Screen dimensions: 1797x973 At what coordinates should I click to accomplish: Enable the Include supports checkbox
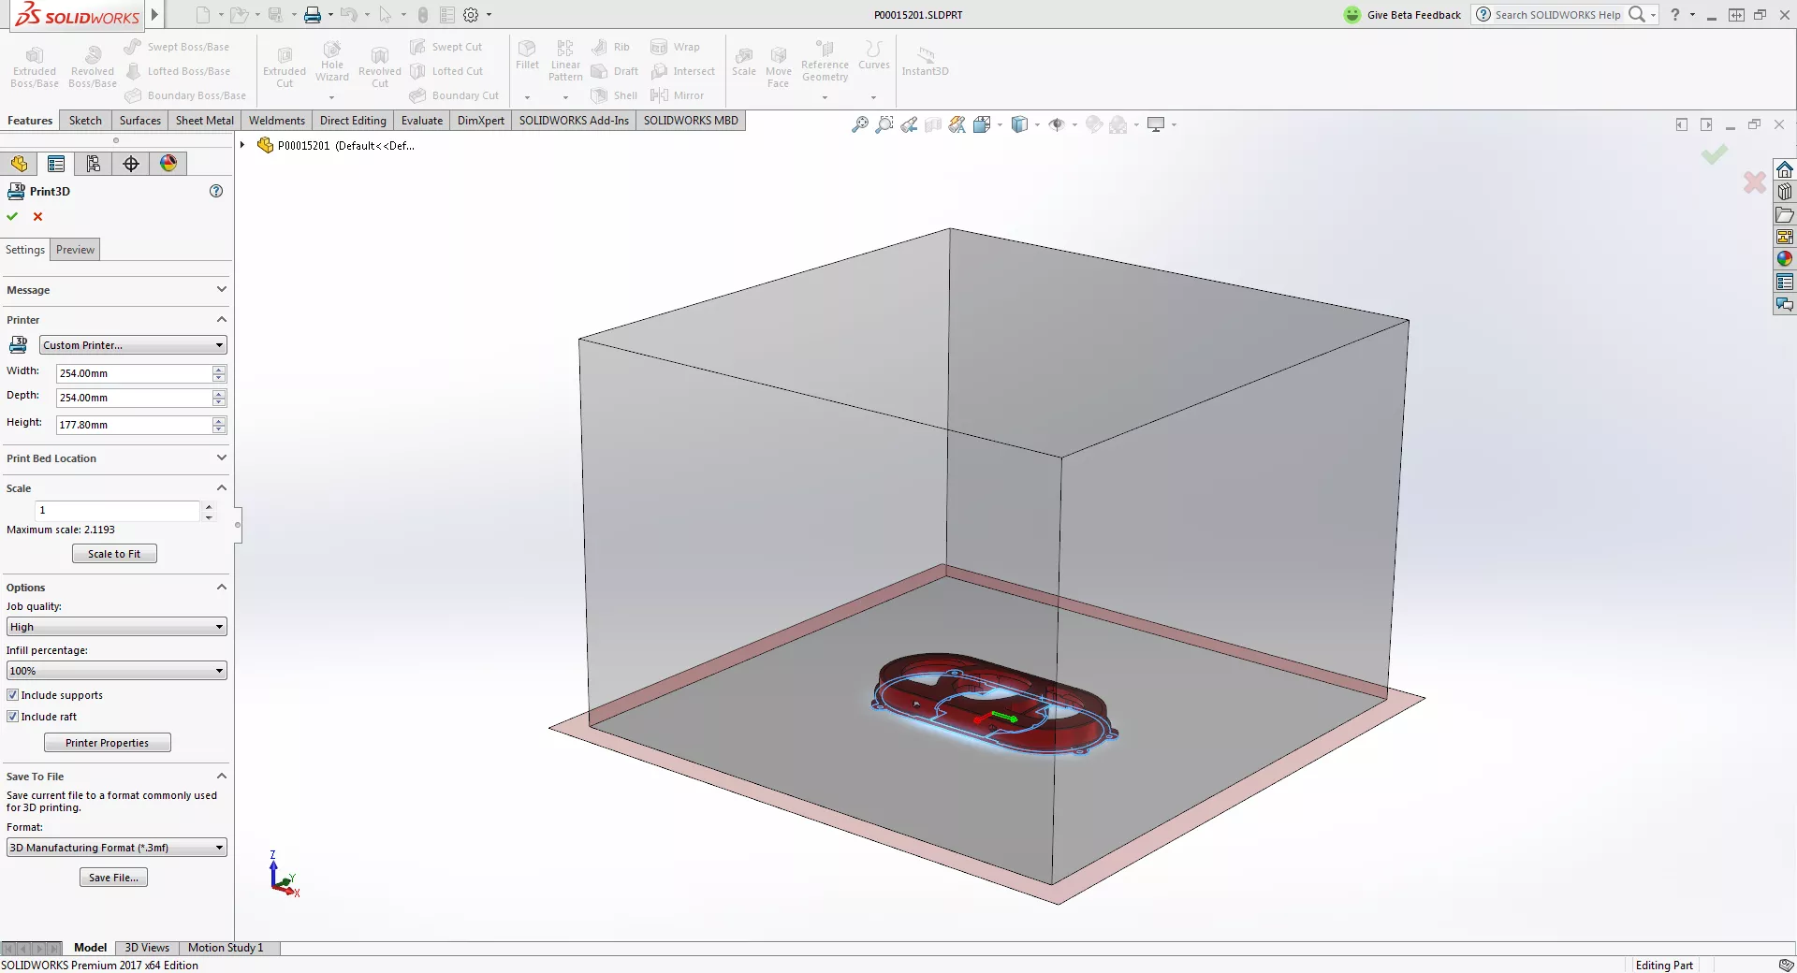tap(13, 694)
